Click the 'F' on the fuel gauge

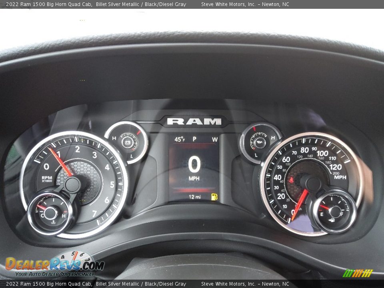(341, 214)
